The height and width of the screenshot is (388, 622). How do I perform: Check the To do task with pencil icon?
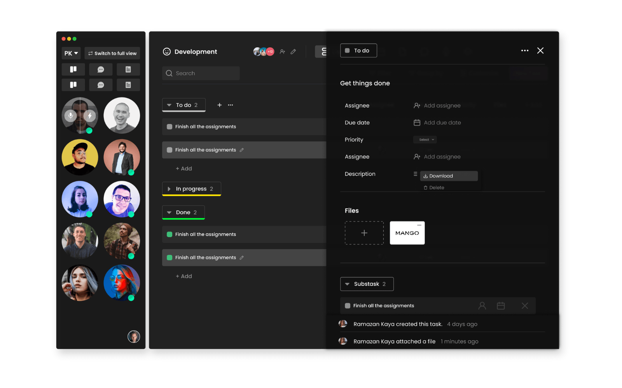point(169,150)
